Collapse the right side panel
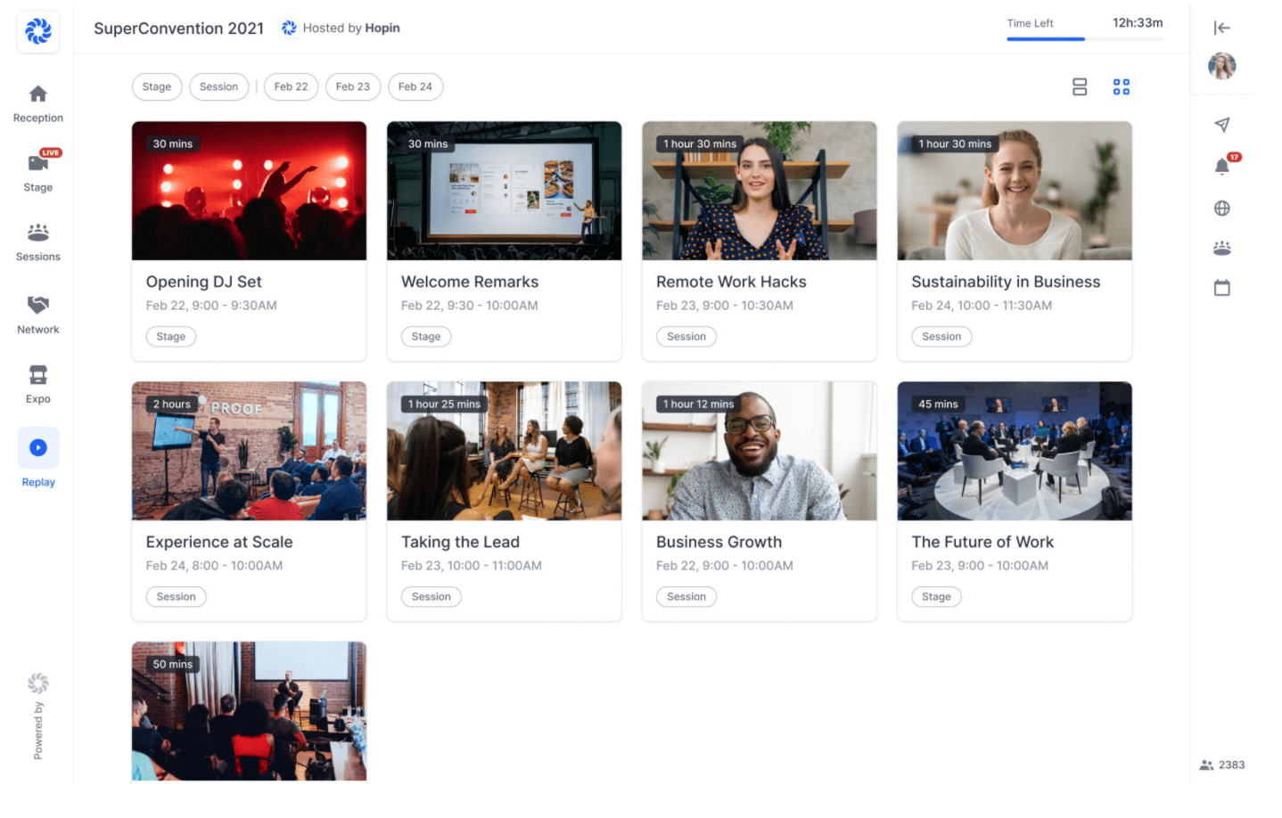The image size is (1282, 818). (x=1222, y=28)
